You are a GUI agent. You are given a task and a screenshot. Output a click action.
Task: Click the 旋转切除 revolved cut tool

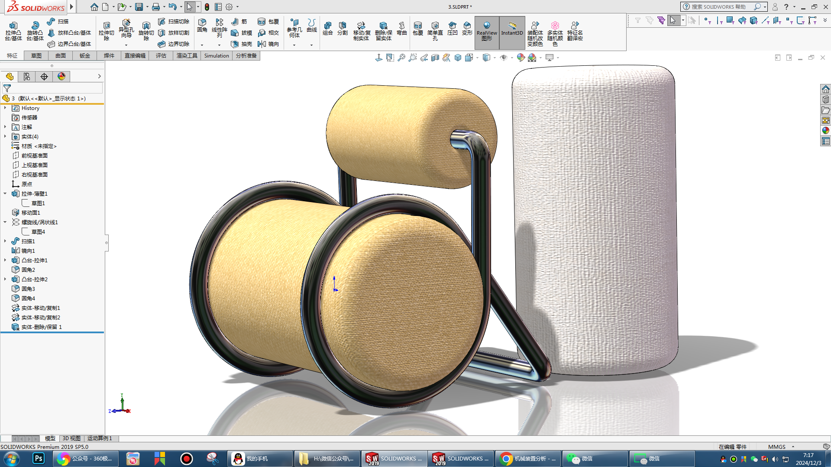click(x=146, y=30)
